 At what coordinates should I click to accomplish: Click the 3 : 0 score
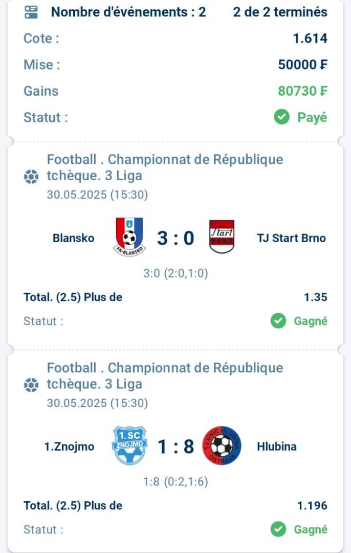175,238
